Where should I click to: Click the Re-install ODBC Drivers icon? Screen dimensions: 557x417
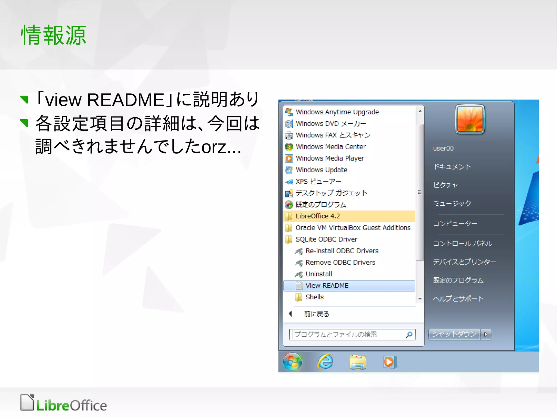[x=299, y=251]
